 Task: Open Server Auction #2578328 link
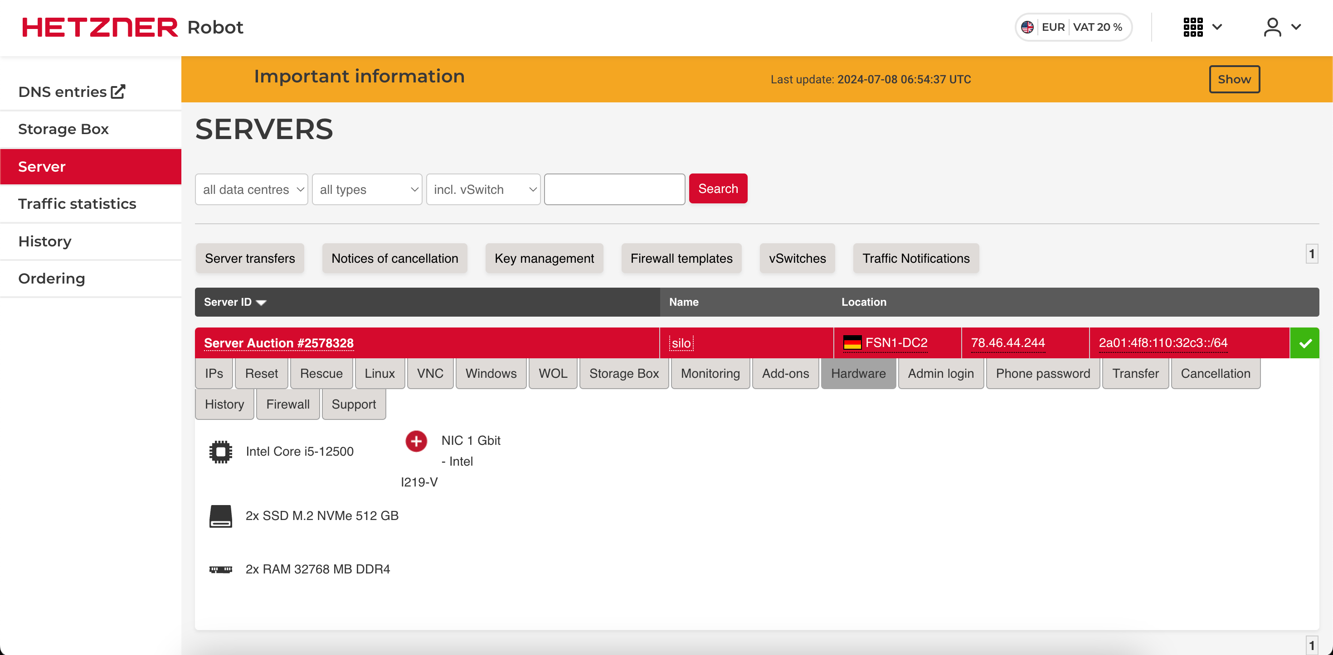coord(278,343)
